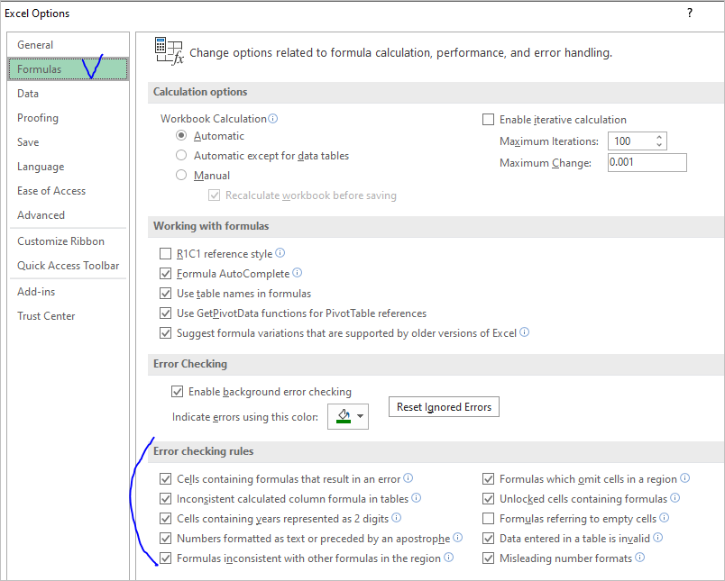The width and height of the screenshot is (725, 581).
Task: Open the Save options category
Action: (68, 142)
